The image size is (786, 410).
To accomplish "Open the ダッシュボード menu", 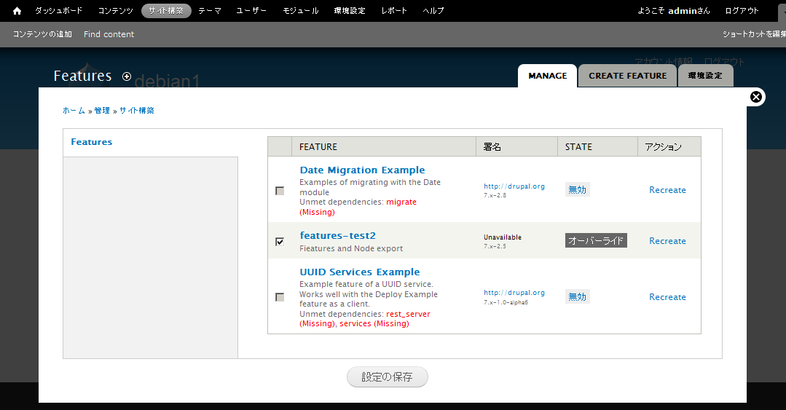I will tap(59, 10).
